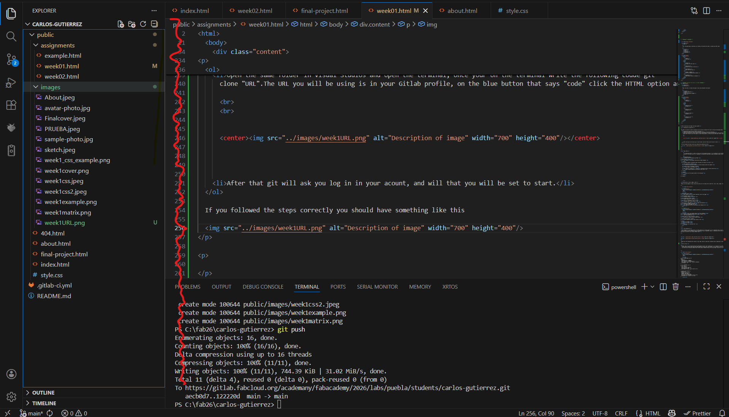729x417 pixels.
Task: Open the OUTPUT panel tab
Action: [222, 287]
